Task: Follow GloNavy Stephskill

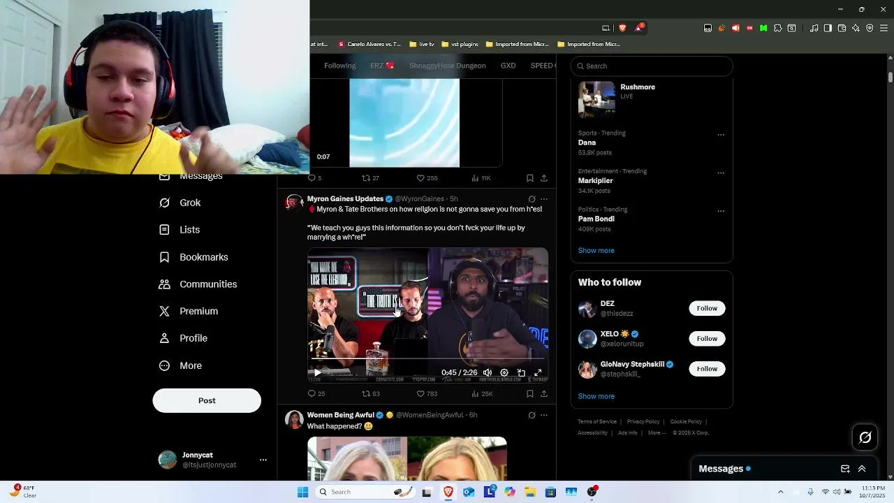Action: 707,369
